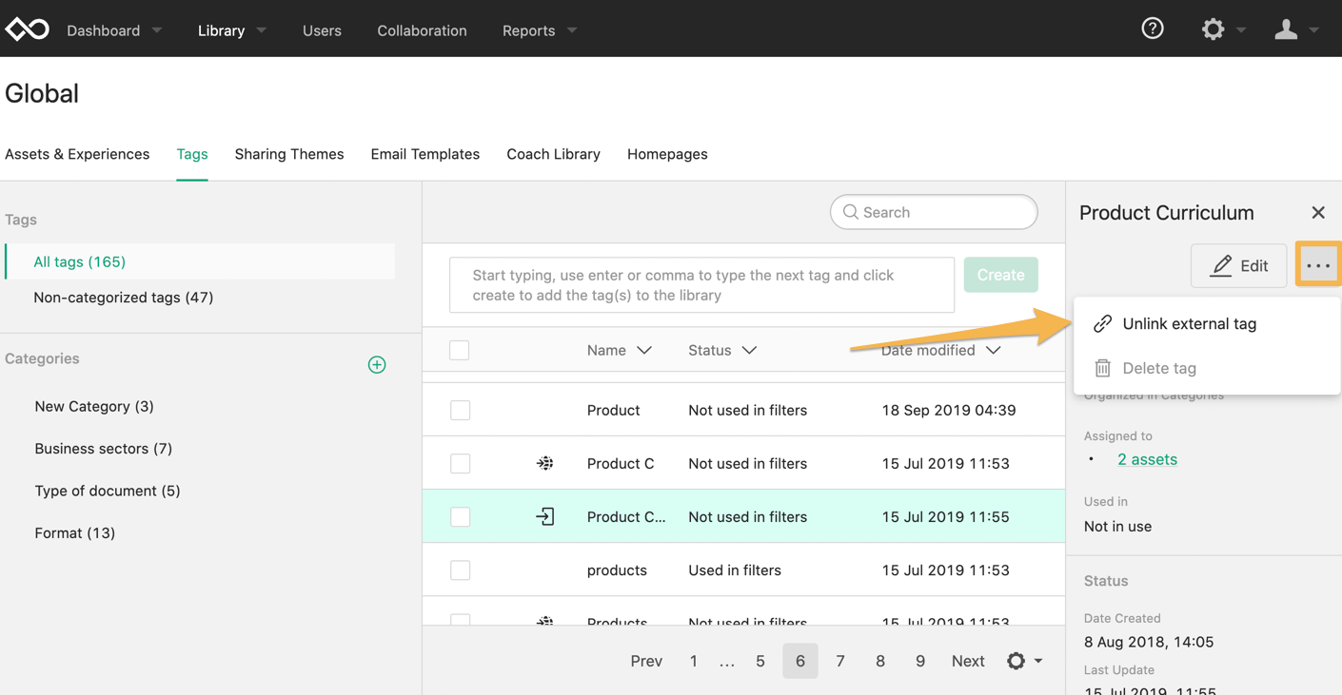
Task: Go to the Prev page
Action: pos(646,661)
